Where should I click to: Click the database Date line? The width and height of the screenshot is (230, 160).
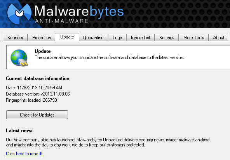pyautogui.click(x=34, y=88)
